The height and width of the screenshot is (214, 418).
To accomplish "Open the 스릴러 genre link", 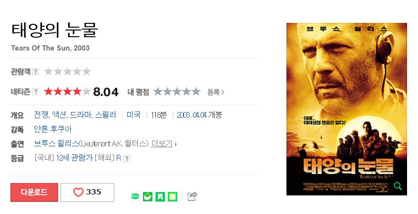I will point(105,114).
